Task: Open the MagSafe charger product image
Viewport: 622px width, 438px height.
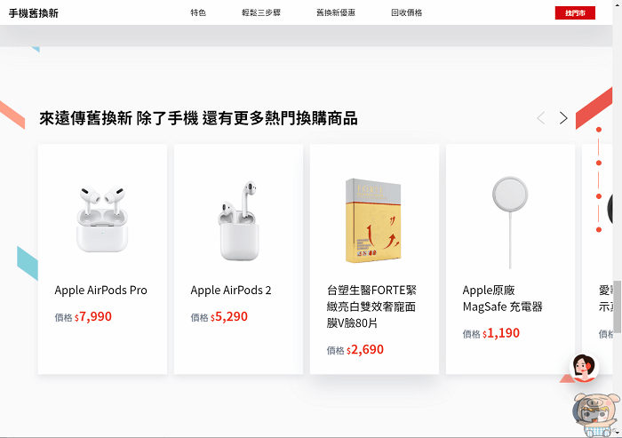Action: coord(510,222)
